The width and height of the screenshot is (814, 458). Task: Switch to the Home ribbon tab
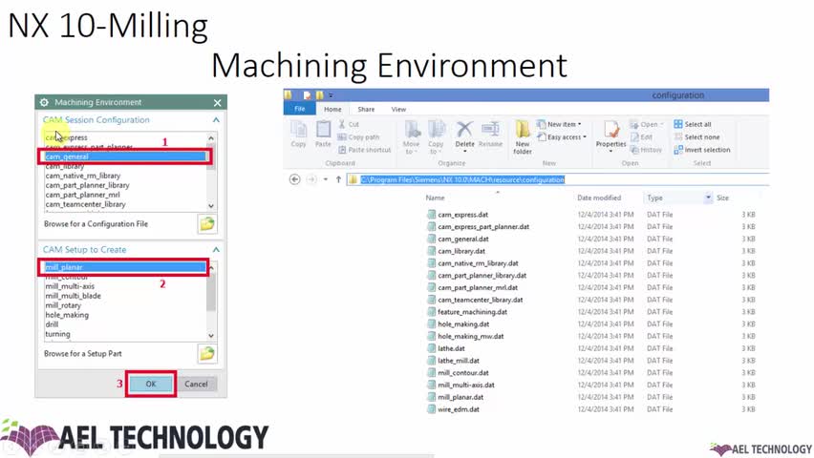click(332, 110)
